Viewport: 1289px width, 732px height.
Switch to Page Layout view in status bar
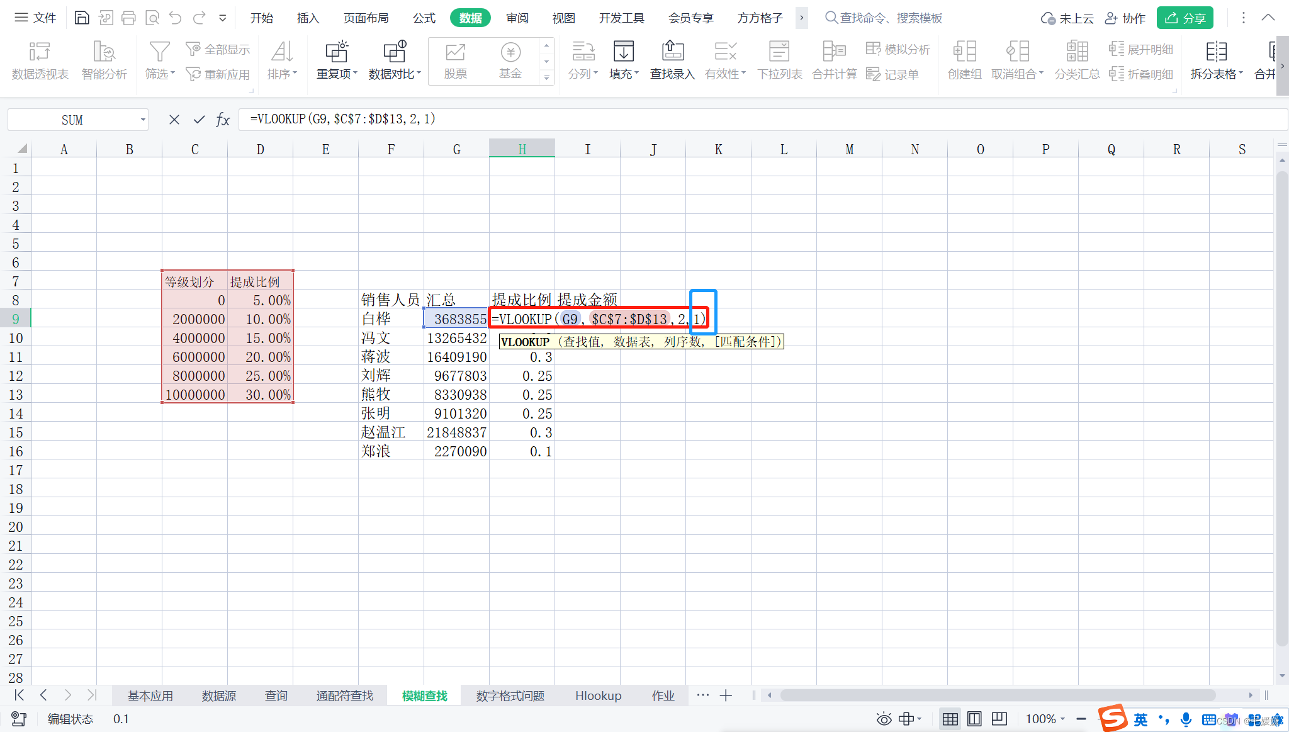tap(975, 719)
